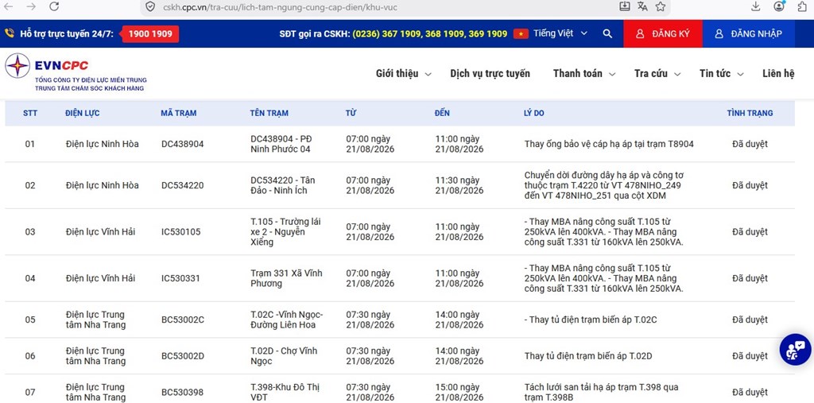Click the ĐĂNG NHẬP button
The width and height of the screenshot is (814, 403).
[x=750, y=33]
